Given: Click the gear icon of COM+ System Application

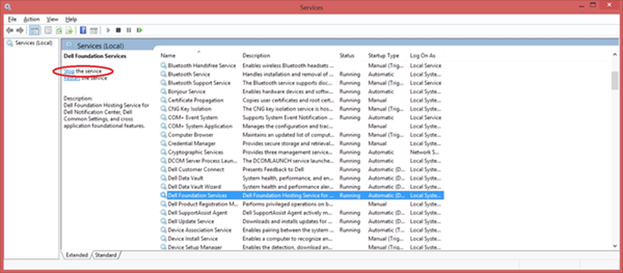Looking at the screenshot, I should click(163, 127).
